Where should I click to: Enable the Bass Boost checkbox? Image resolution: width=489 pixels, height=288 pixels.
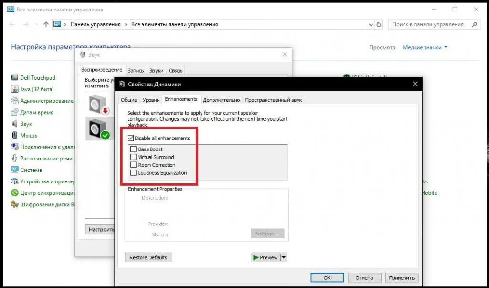click(134, 149)
